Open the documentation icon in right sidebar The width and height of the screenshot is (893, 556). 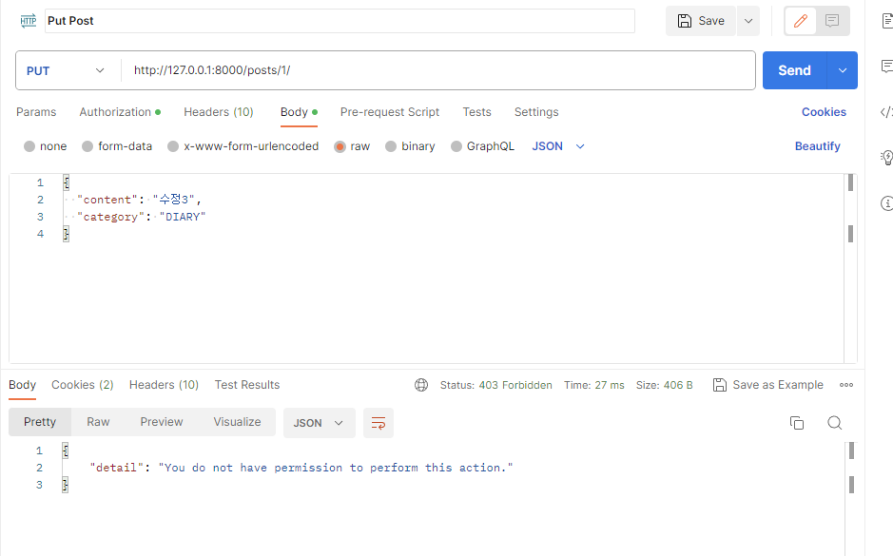point(886,21)
